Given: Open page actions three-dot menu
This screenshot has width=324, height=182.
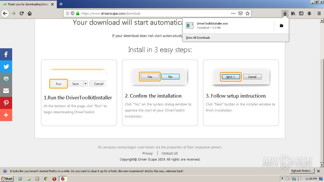Looking at the screenshot, I should 233,13.
